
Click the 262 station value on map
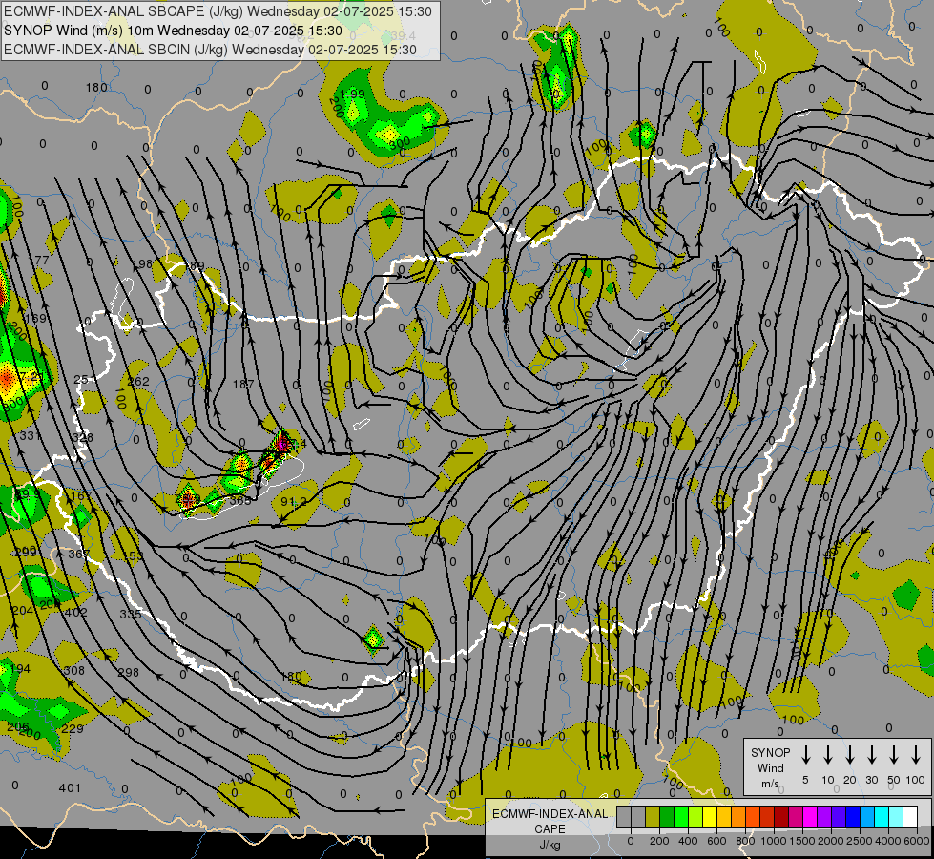tap(138, 381)
